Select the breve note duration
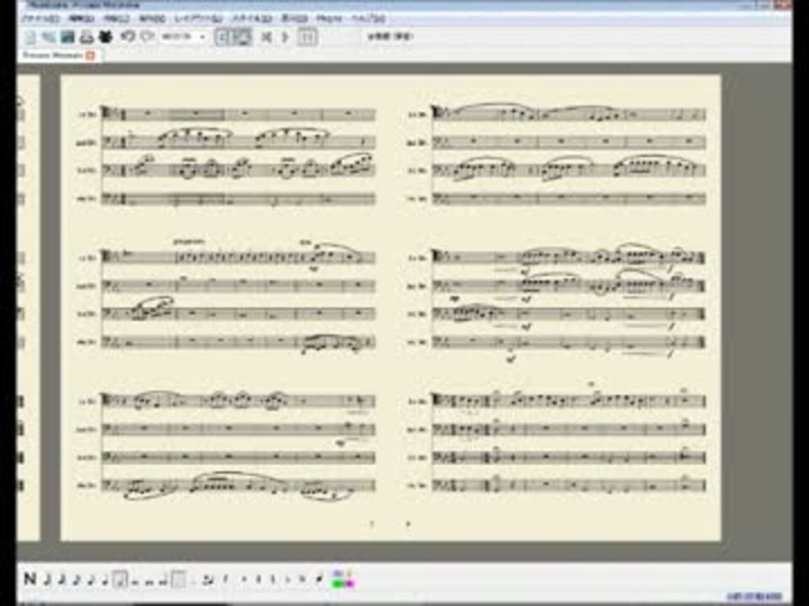Image resolution: width=809 pixels, height=606 pixels. [x=150, y=582]
